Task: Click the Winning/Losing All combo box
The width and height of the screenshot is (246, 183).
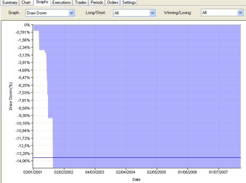Action: click(x=222, y=13)
